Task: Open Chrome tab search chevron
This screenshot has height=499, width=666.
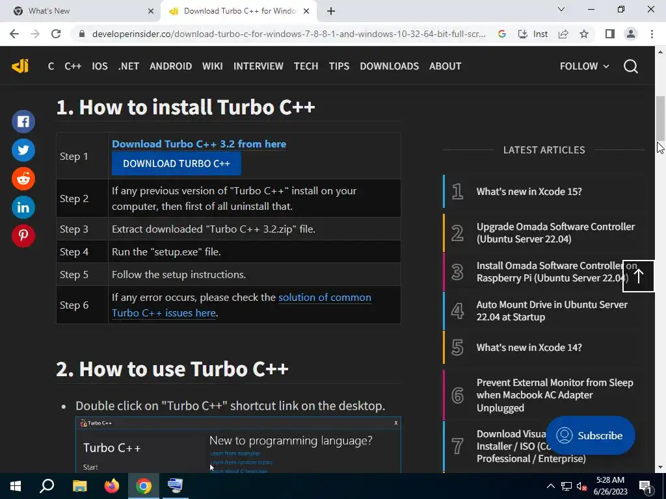Action: click(x=561, y=9)
